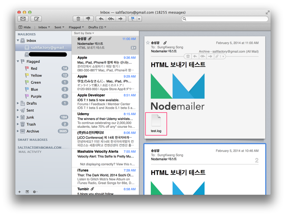The width and height of the screenshot is (286, 216).
Task: Select the Blue flag mailbox
Action: point(43,89)
